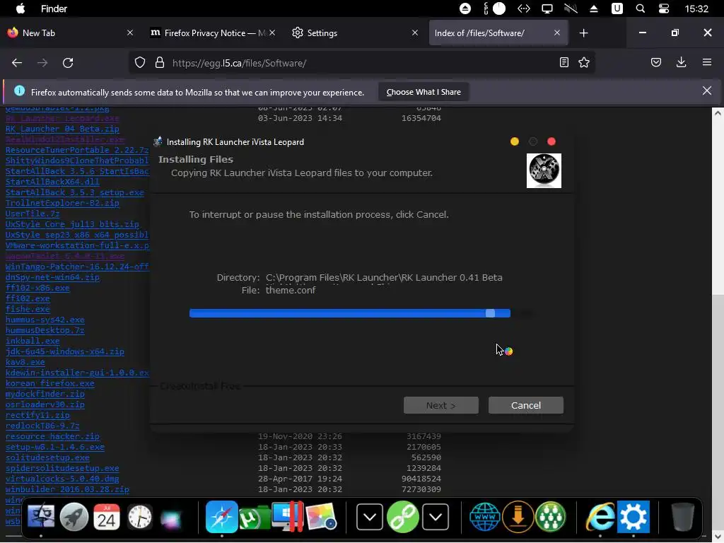Click the RK Launcher installer logo image
Viewport: 724px width, 543px height.
(544, 171)
